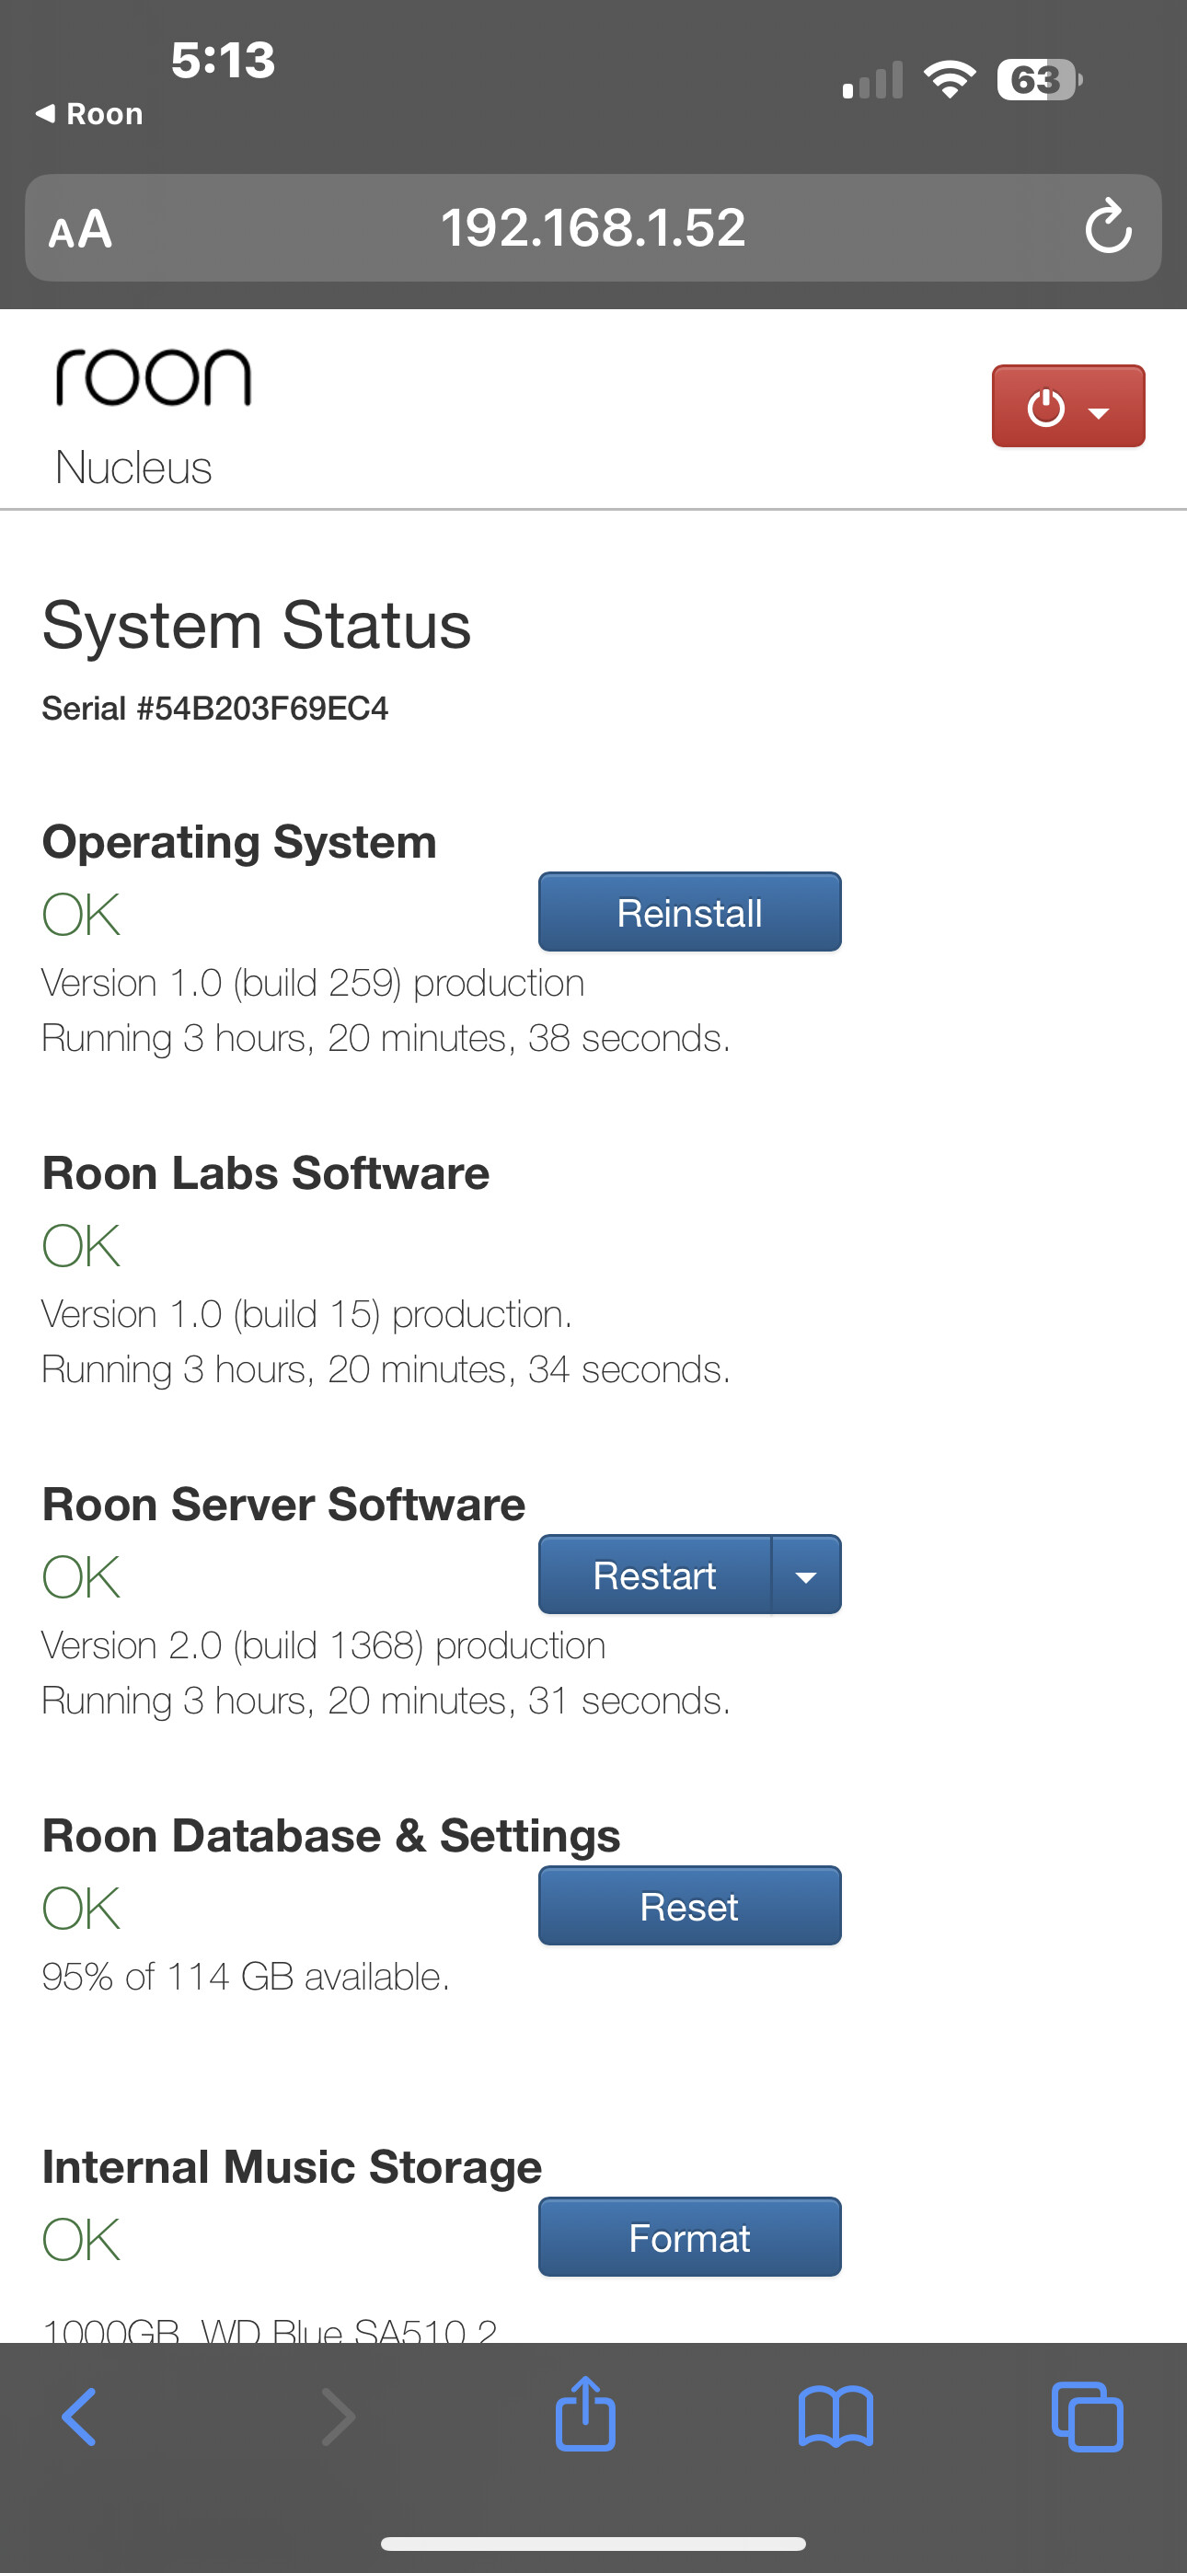This screenshot has width=1187, height=2573.
Task: Tap the Safari reload page icon
Action: point(1108,226)
